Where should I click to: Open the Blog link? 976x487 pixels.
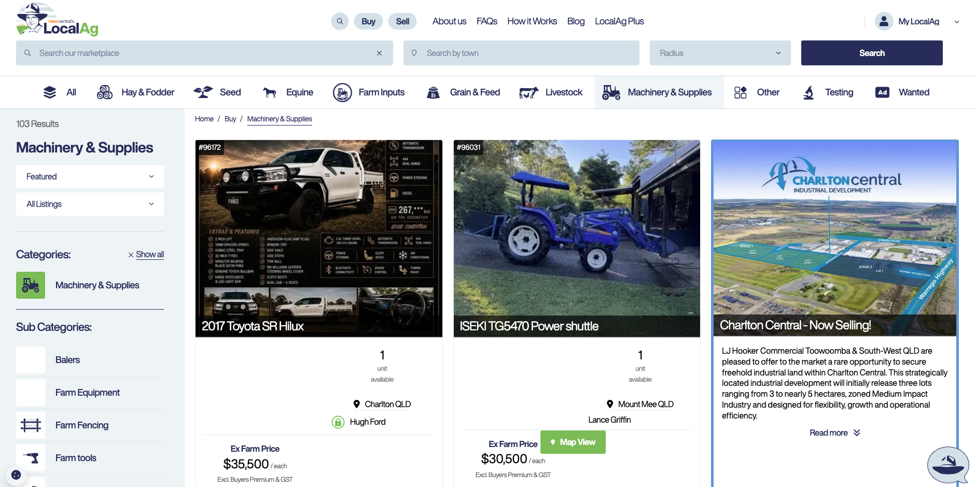[x=576, y=21]
